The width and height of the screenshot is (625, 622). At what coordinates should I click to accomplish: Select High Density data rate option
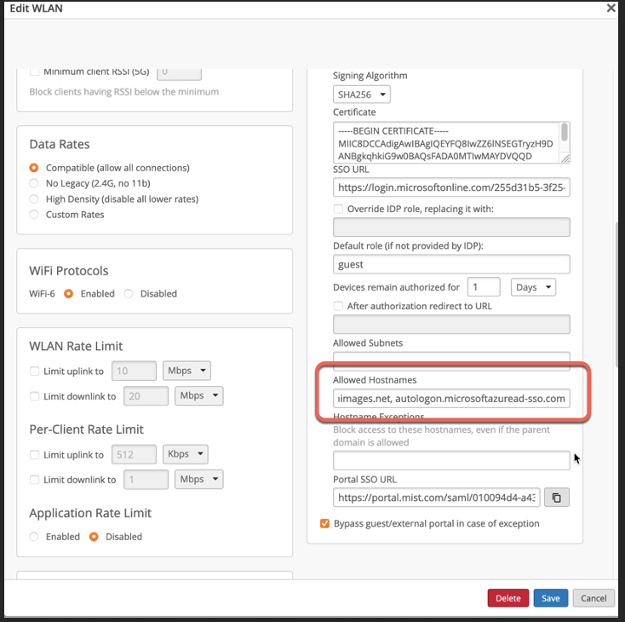tap(34, 199)
